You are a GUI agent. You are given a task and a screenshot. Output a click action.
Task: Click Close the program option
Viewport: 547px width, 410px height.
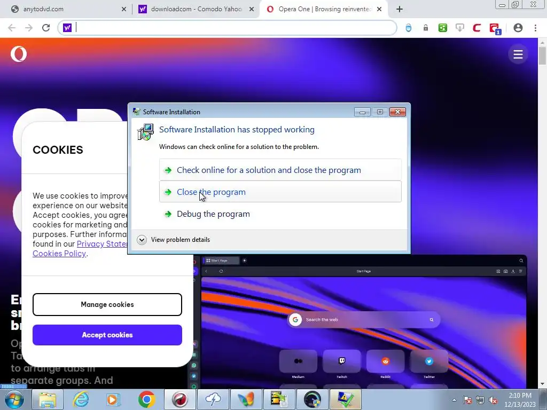(280, 192)
